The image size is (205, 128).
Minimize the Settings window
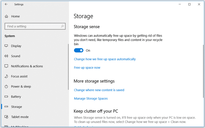click(x=180, y=4)
